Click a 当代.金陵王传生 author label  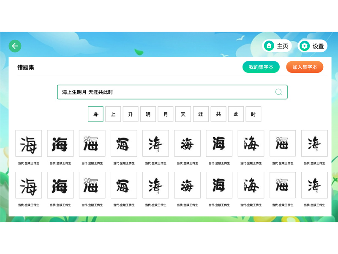28,163
